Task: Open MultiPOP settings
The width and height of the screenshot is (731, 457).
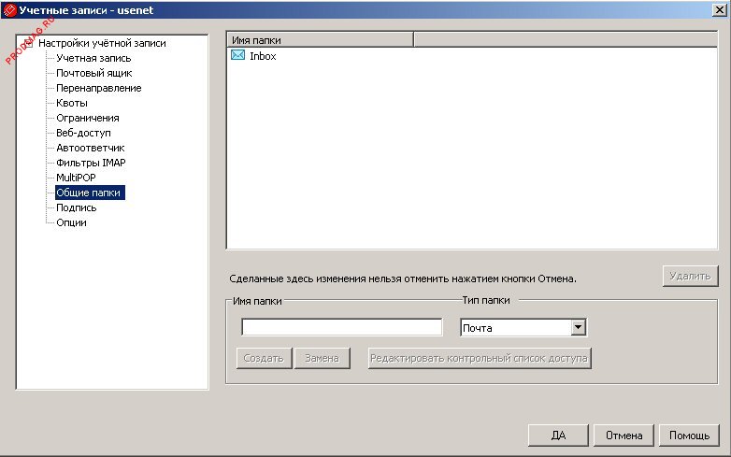Action: tap(76, 178)
